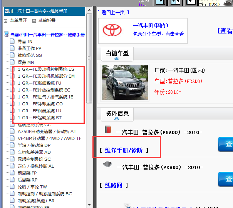
Task: Open 菜单展开 to expand all menus
Action: tap(18, 20)
